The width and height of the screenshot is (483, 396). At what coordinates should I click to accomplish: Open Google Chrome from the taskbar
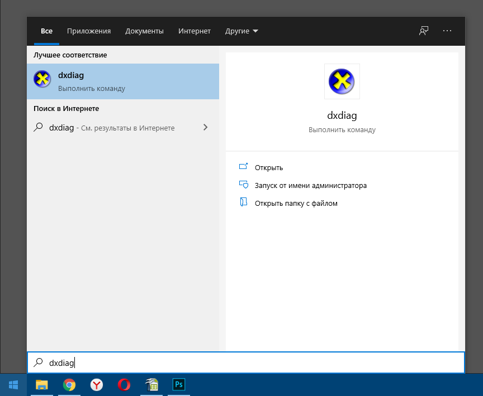pos(69,384)
